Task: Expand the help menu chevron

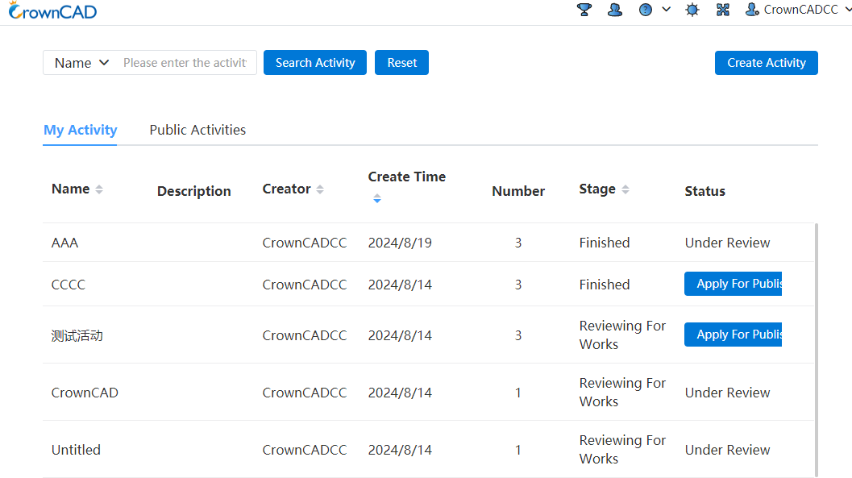Action: coord(666,9)
